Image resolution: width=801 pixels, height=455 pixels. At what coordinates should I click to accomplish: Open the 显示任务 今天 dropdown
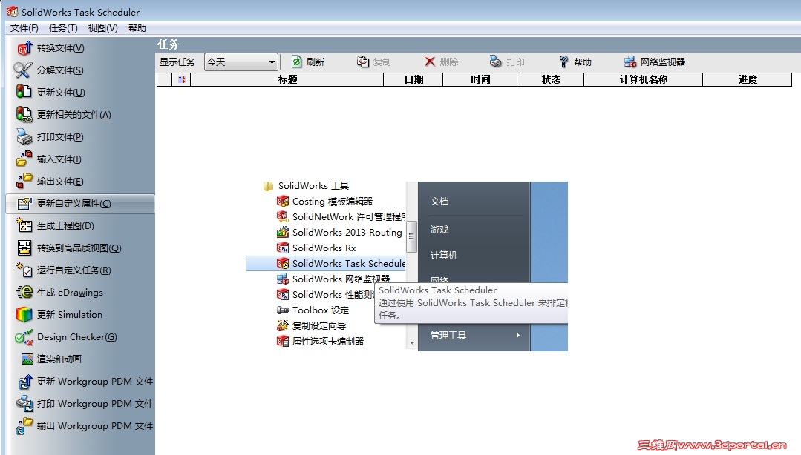tap(241, 62)
